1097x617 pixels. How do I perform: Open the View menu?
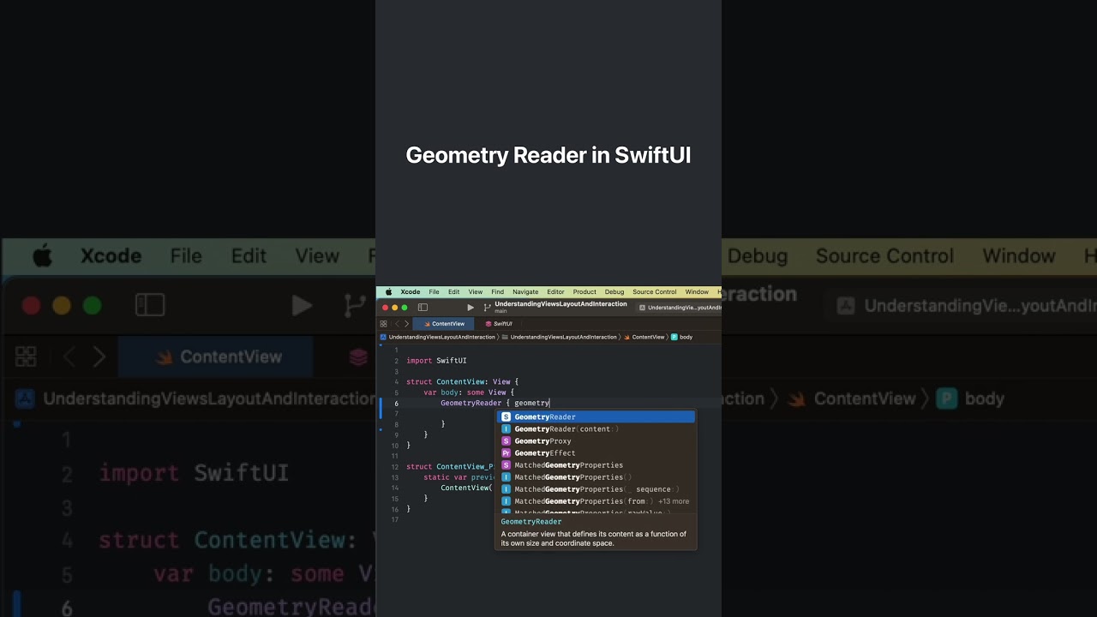coord(475,292)
